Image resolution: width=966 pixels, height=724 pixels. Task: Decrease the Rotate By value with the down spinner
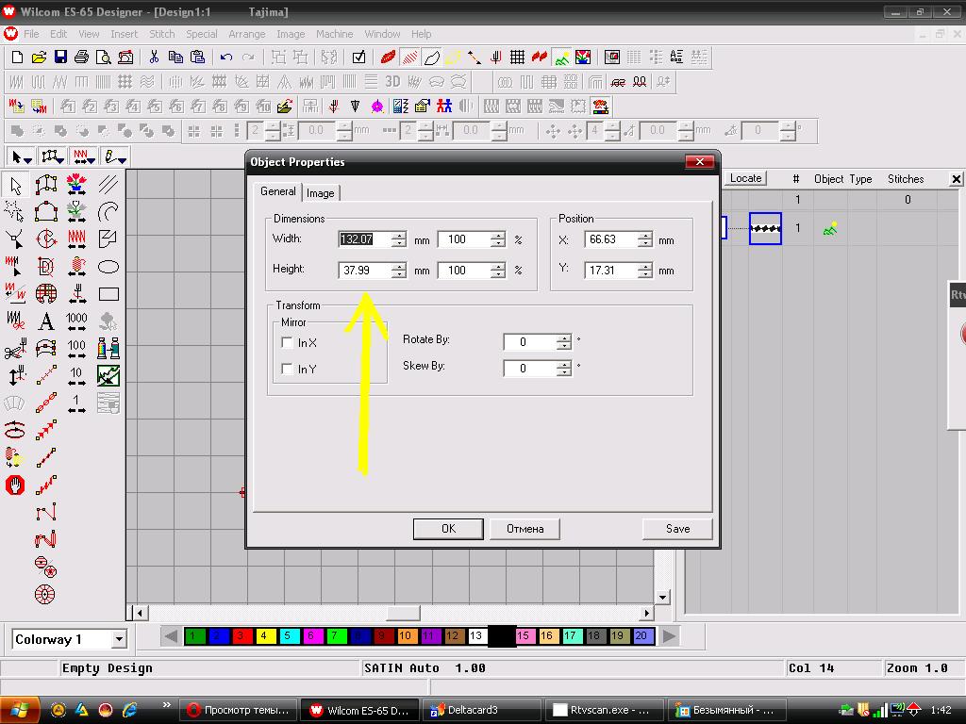pos(564,347)
